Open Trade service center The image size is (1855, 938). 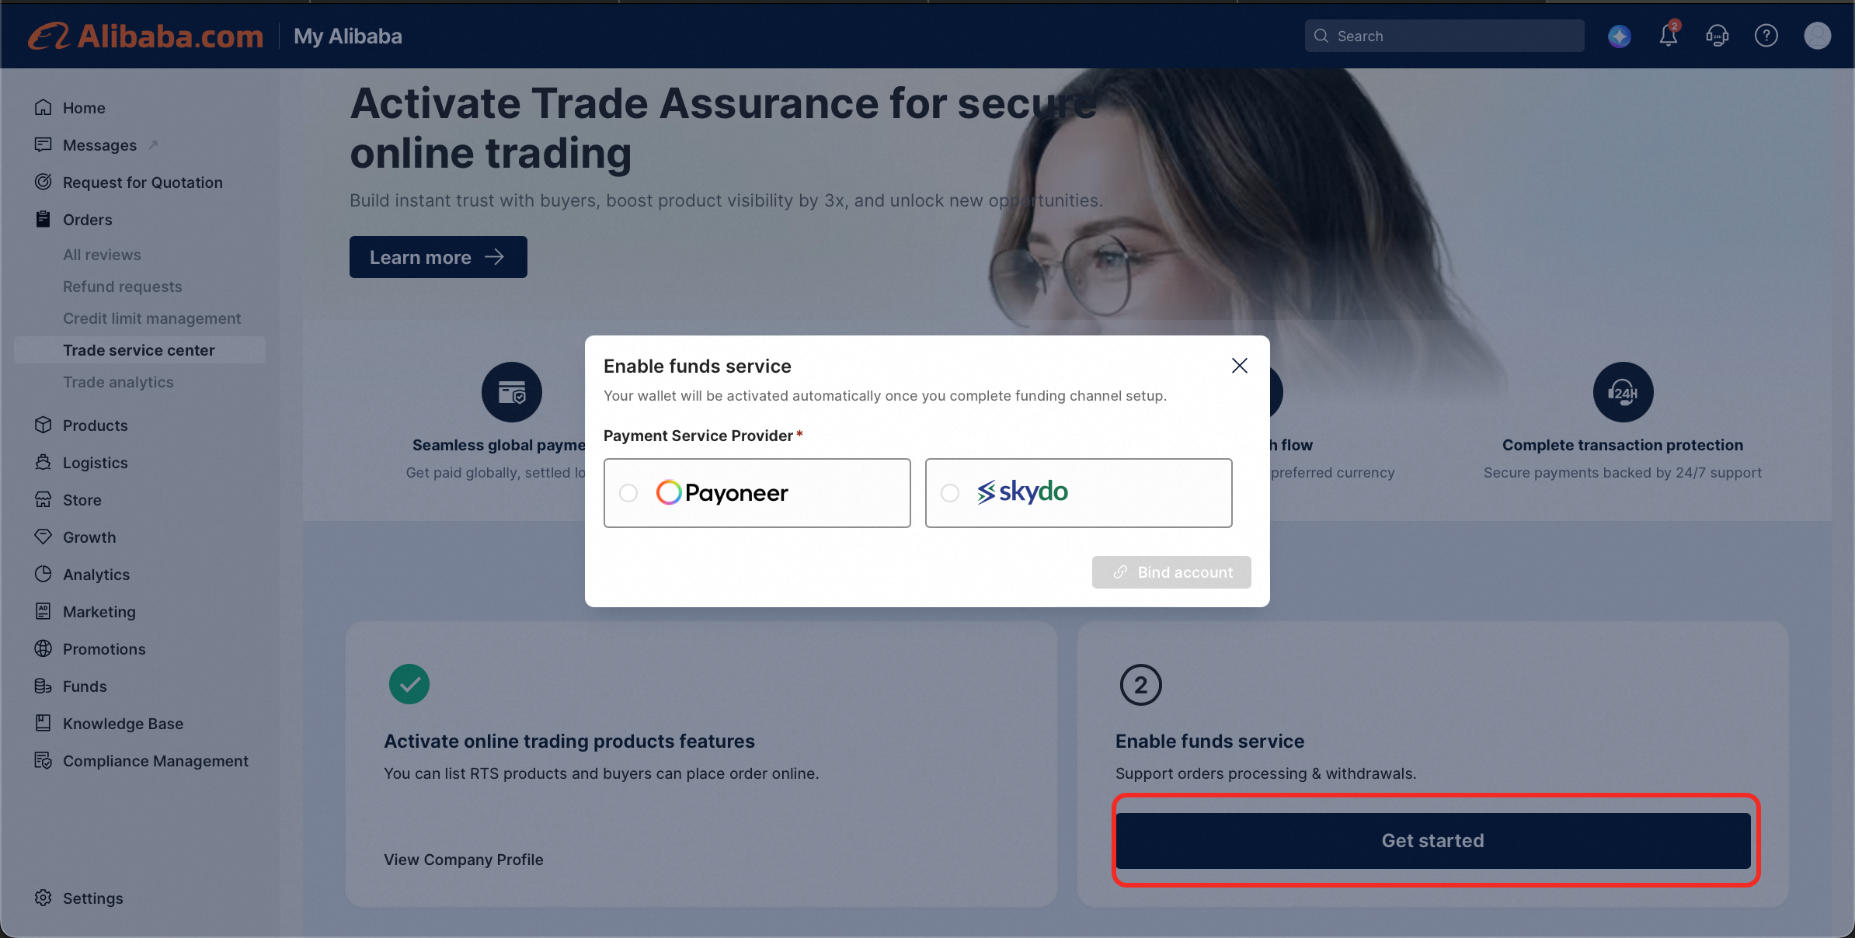[140, 350]
